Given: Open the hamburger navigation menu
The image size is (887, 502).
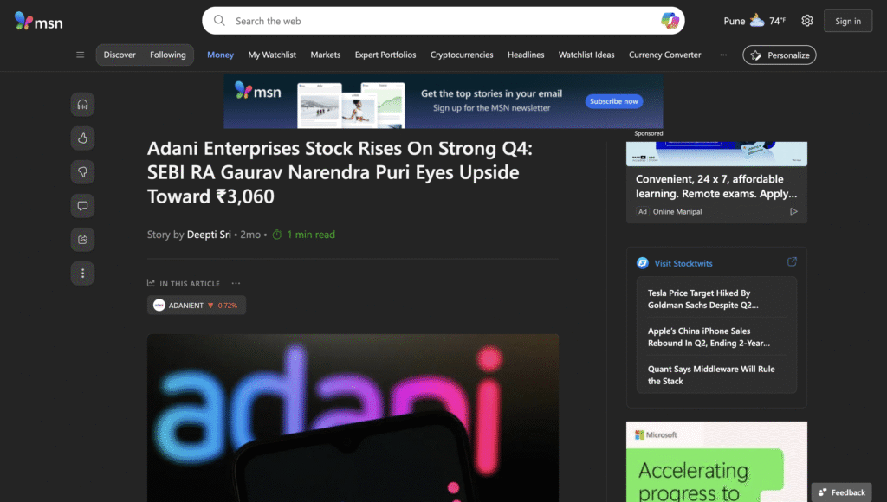Looking at the screenshot, I should point(81,55).
